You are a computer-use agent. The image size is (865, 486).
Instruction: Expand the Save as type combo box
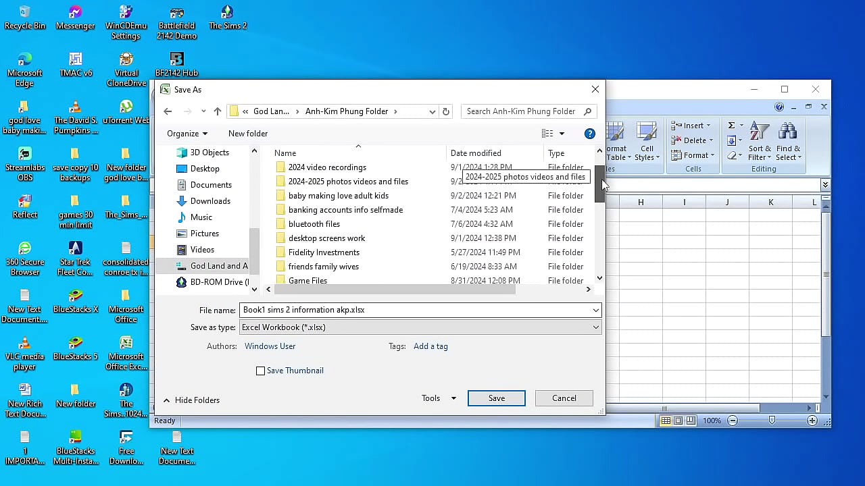click(595, 327)
